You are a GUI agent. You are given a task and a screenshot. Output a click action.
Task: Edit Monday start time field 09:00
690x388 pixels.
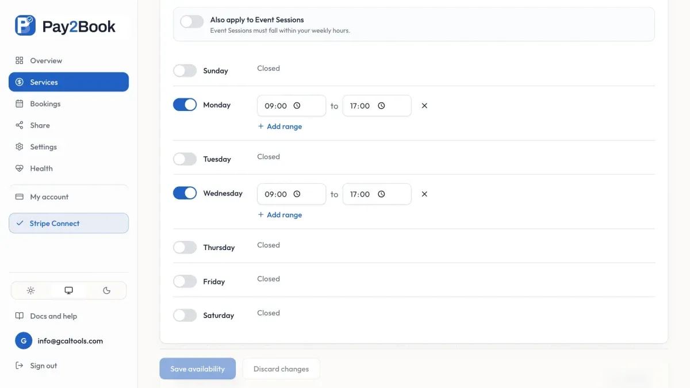click(x=292, y=106)
